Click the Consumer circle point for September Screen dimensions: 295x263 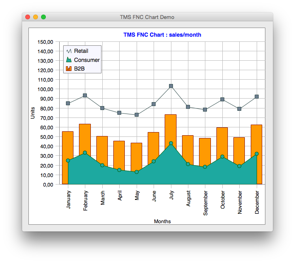(205, 167)
